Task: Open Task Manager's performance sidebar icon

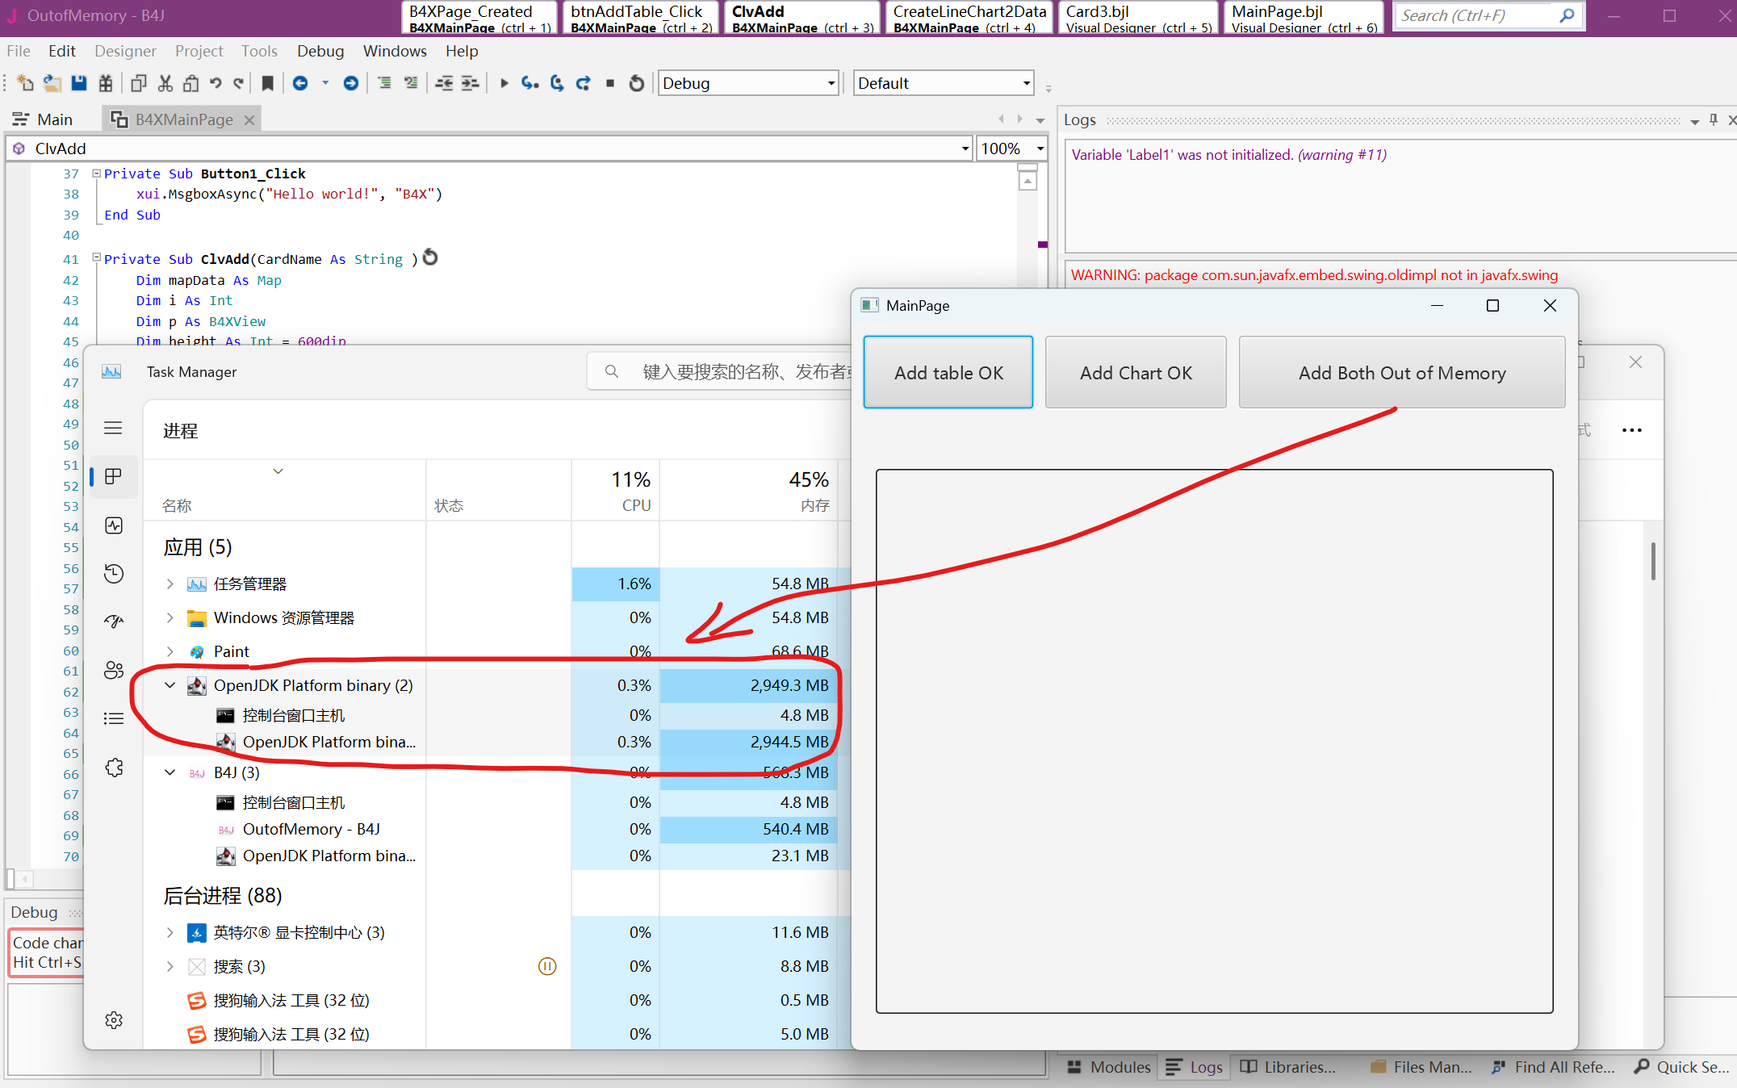Action: pyautogui.click(x=114, y=525)
